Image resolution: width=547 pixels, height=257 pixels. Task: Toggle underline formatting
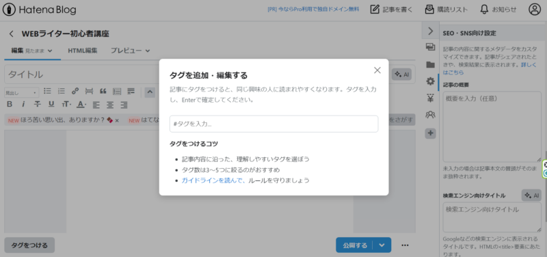coord(51,104)
